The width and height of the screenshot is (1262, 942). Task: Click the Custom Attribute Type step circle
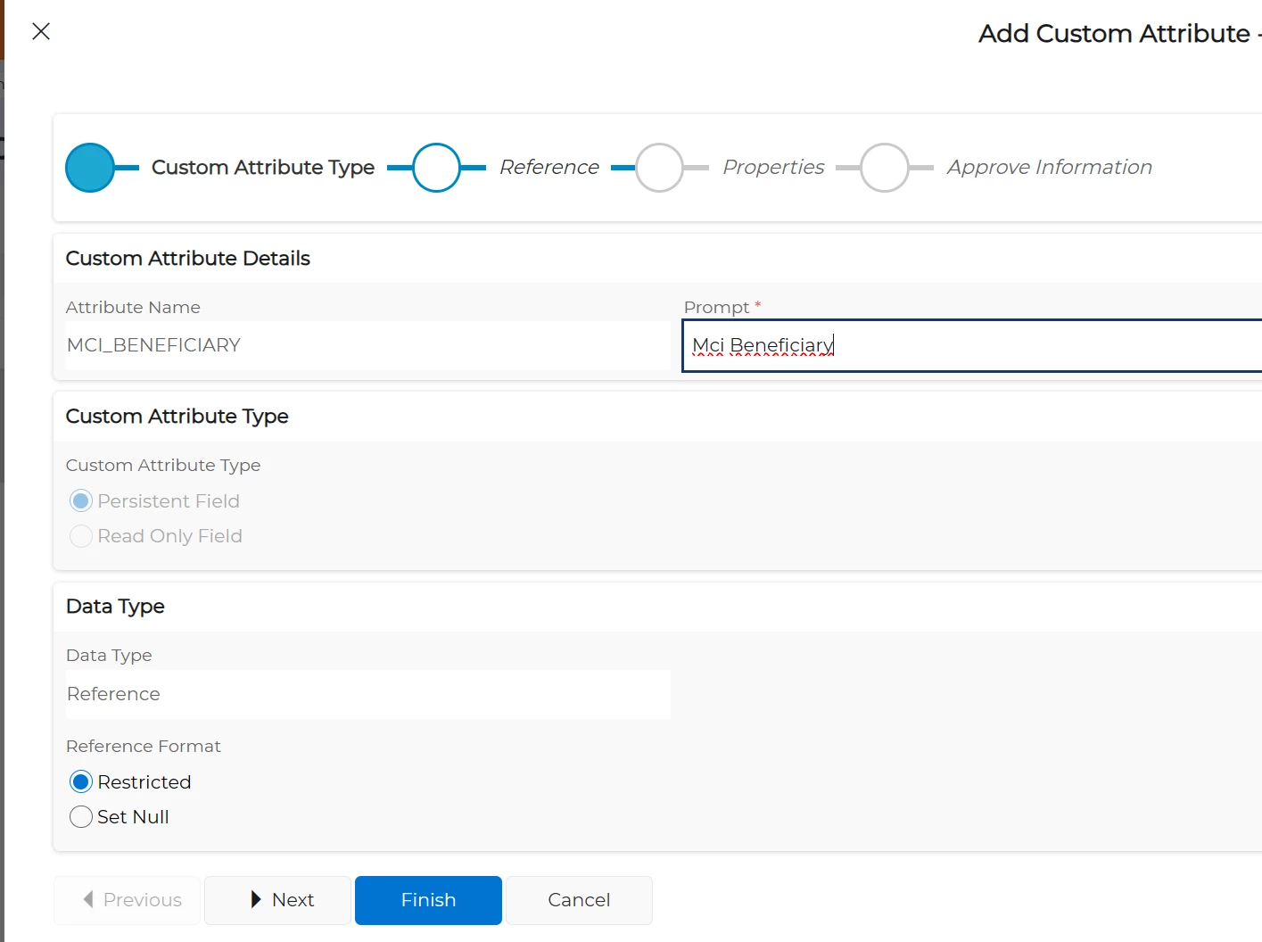[90, 168]
